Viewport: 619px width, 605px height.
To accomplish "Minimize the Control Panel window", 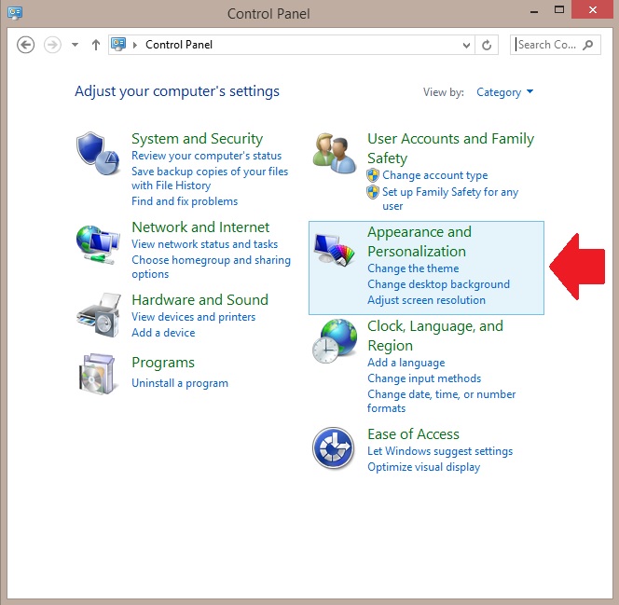I will pyautogui.click(x=534, y=11).
